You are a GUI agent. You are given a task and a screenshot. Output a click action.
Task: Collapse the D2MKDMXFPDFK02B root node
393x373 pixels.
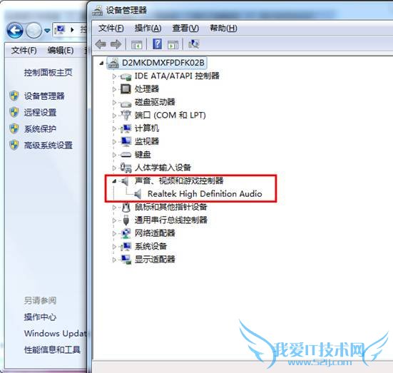point(101,63)
